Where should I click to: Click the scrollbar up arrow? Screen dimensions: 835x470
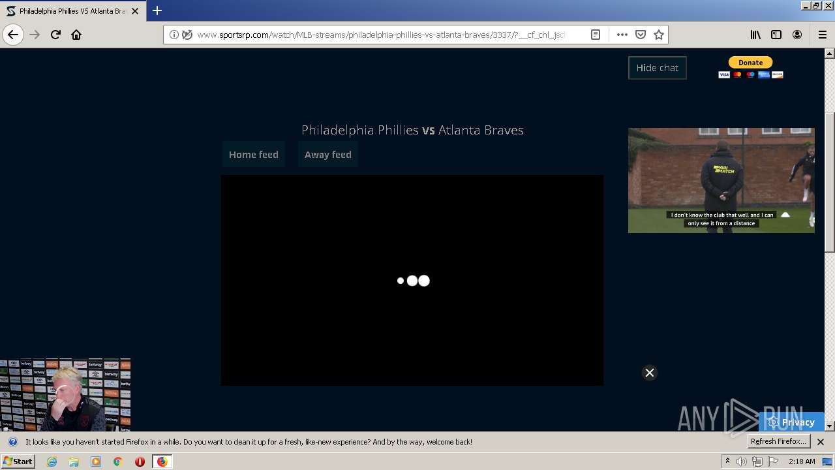coord(830,53)
